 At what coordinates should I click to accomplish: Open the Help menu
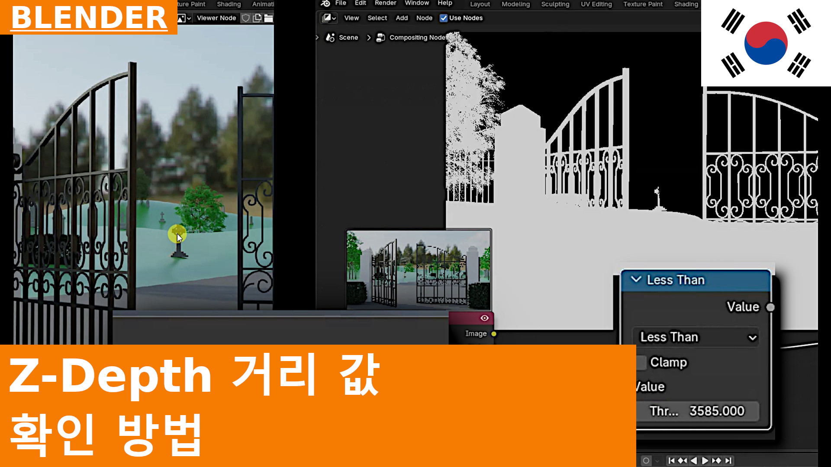point(445,3)
